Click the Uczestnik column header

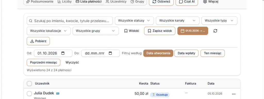[42, 83]
